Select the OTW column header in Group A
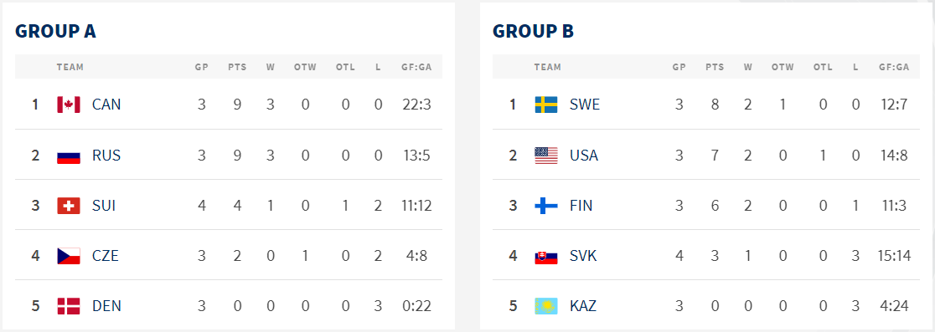 [x=305, y=67]
